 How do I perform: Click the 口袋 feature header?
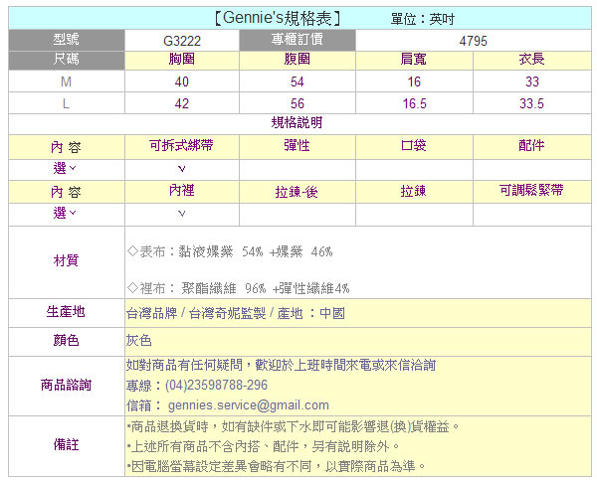pos(414,146)
